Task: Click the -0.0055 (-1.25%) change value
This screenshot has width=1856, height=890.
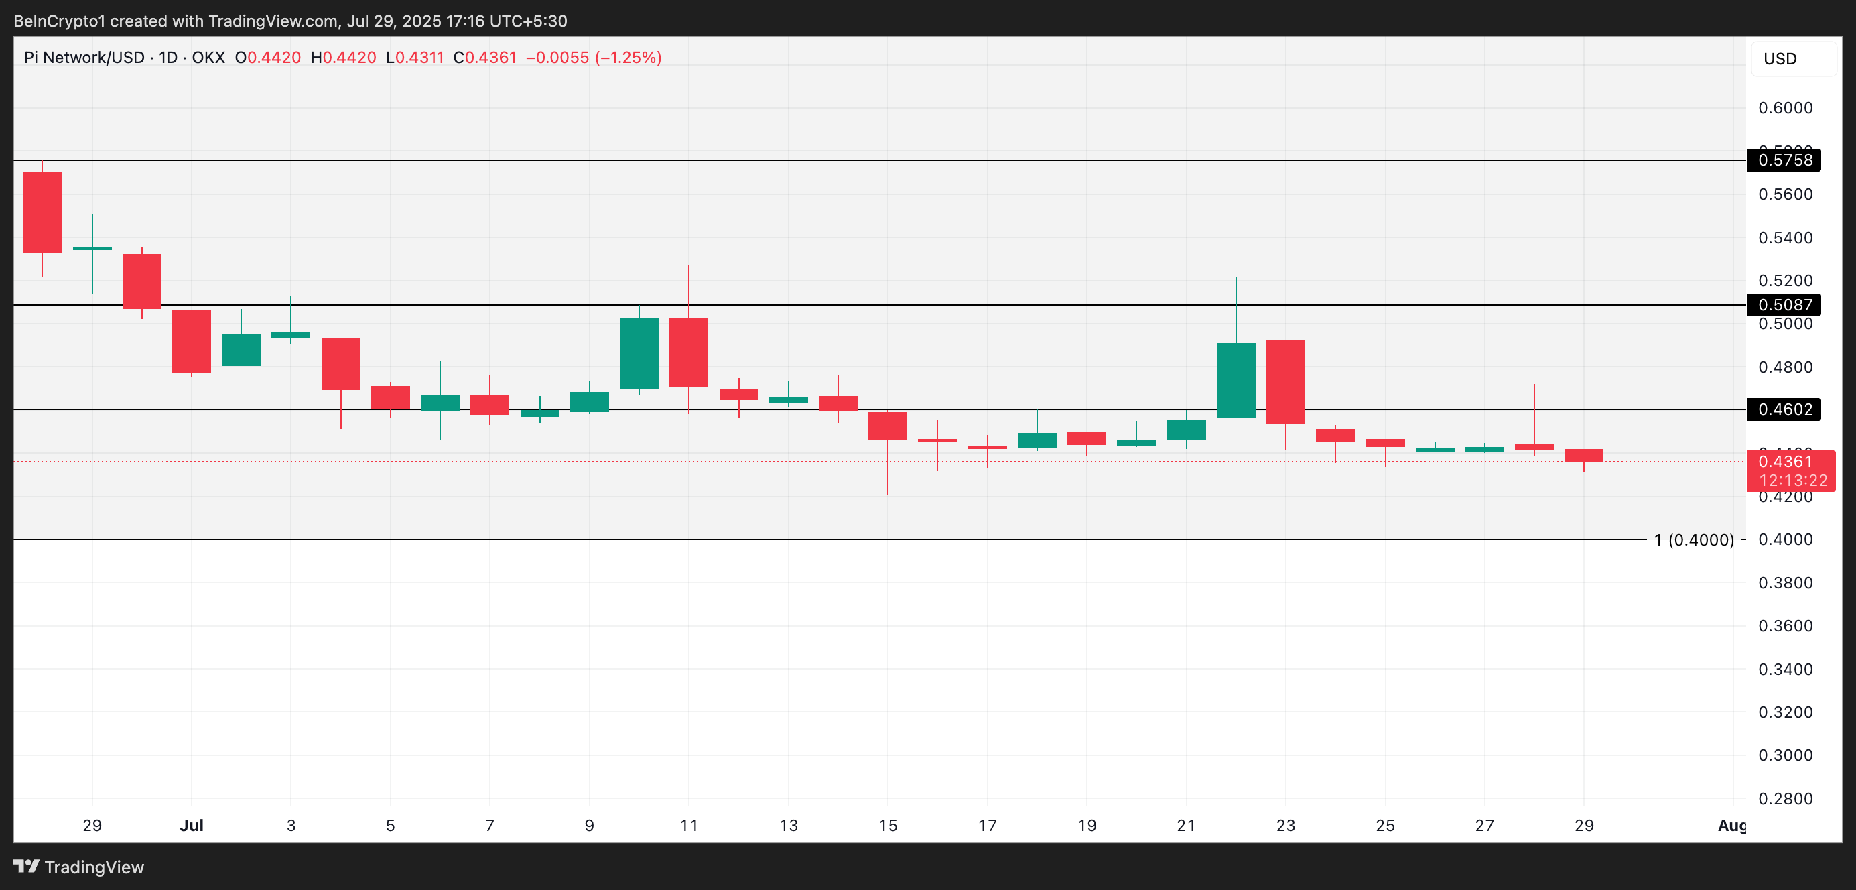Action: [593, 58]
